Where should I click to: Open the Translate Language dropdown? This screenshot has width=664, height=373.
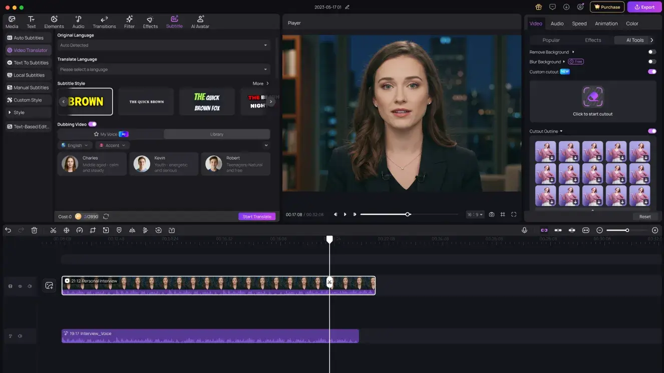click(x=164, y=69)
